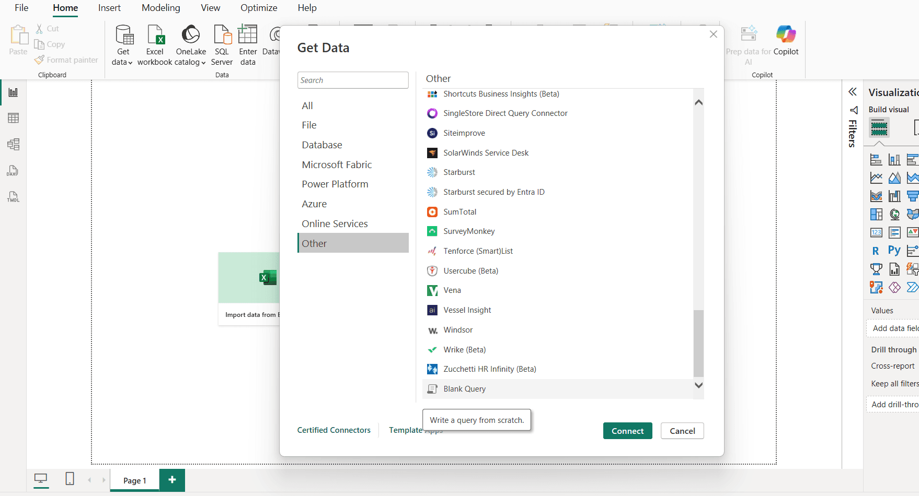The width and height of the screenshot is (919, 496).
Task: Select the R script visual icon
Action: (876, 251)
